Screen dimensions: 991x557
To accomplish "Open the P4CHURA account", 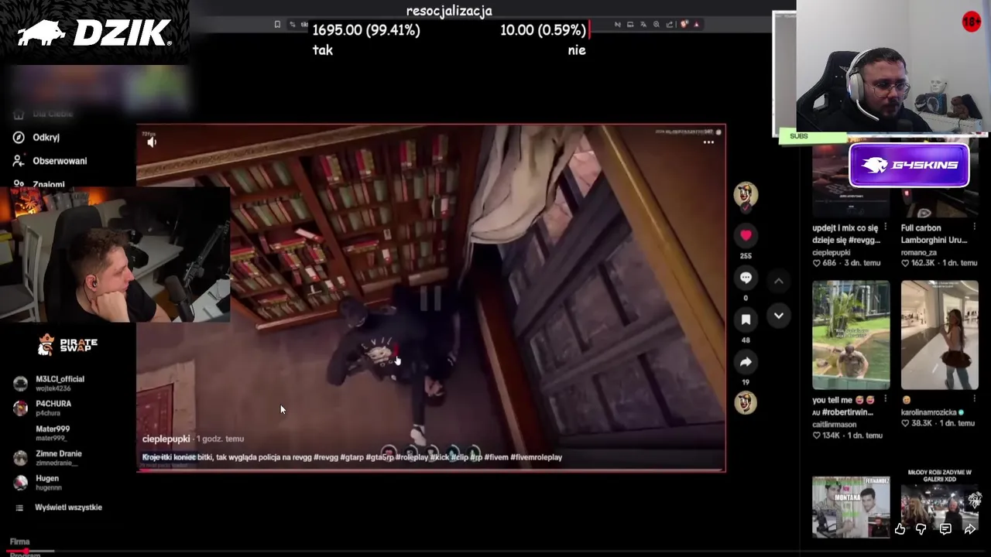I will [53, 408].
